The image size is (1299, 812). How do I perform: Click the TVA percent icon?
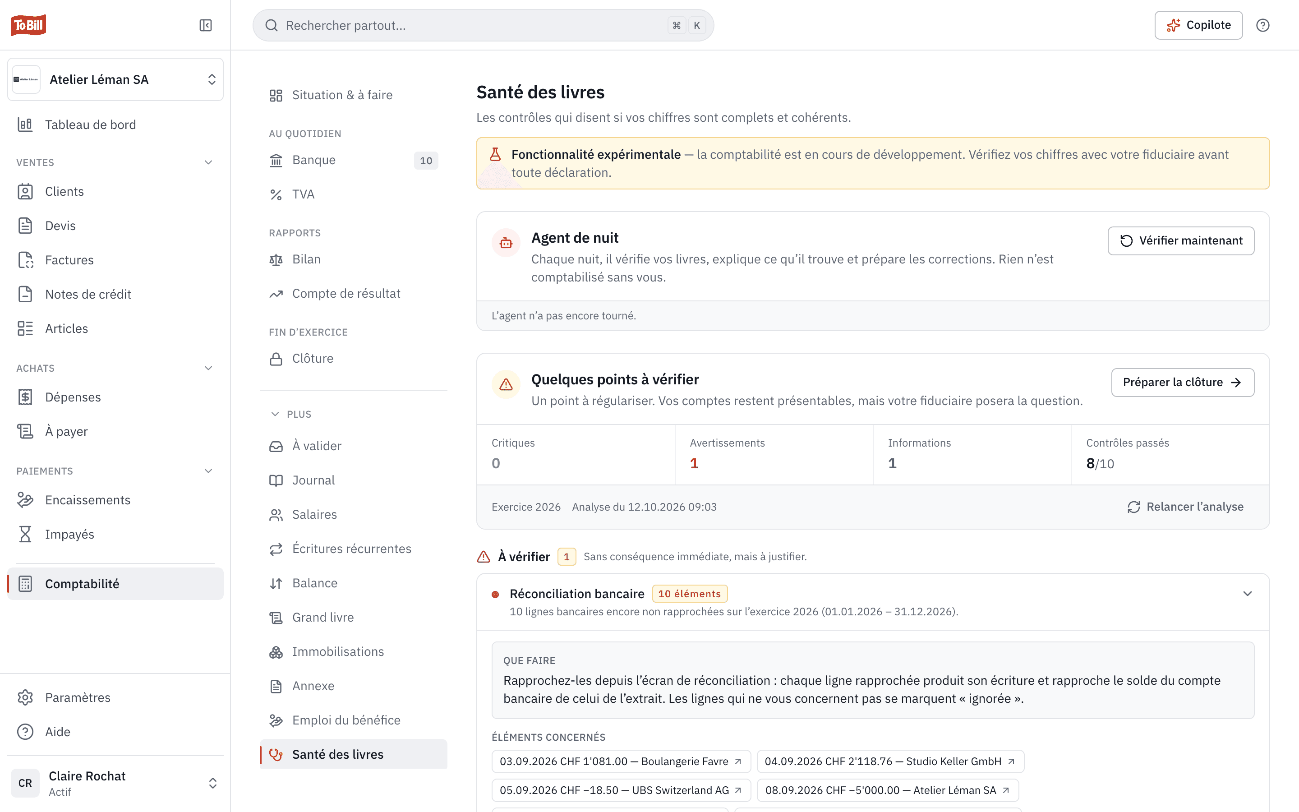276,194
